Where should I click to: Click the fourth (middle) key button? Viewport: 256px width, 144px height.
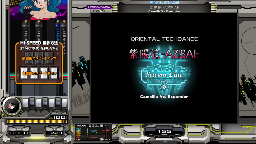(45, 102)
